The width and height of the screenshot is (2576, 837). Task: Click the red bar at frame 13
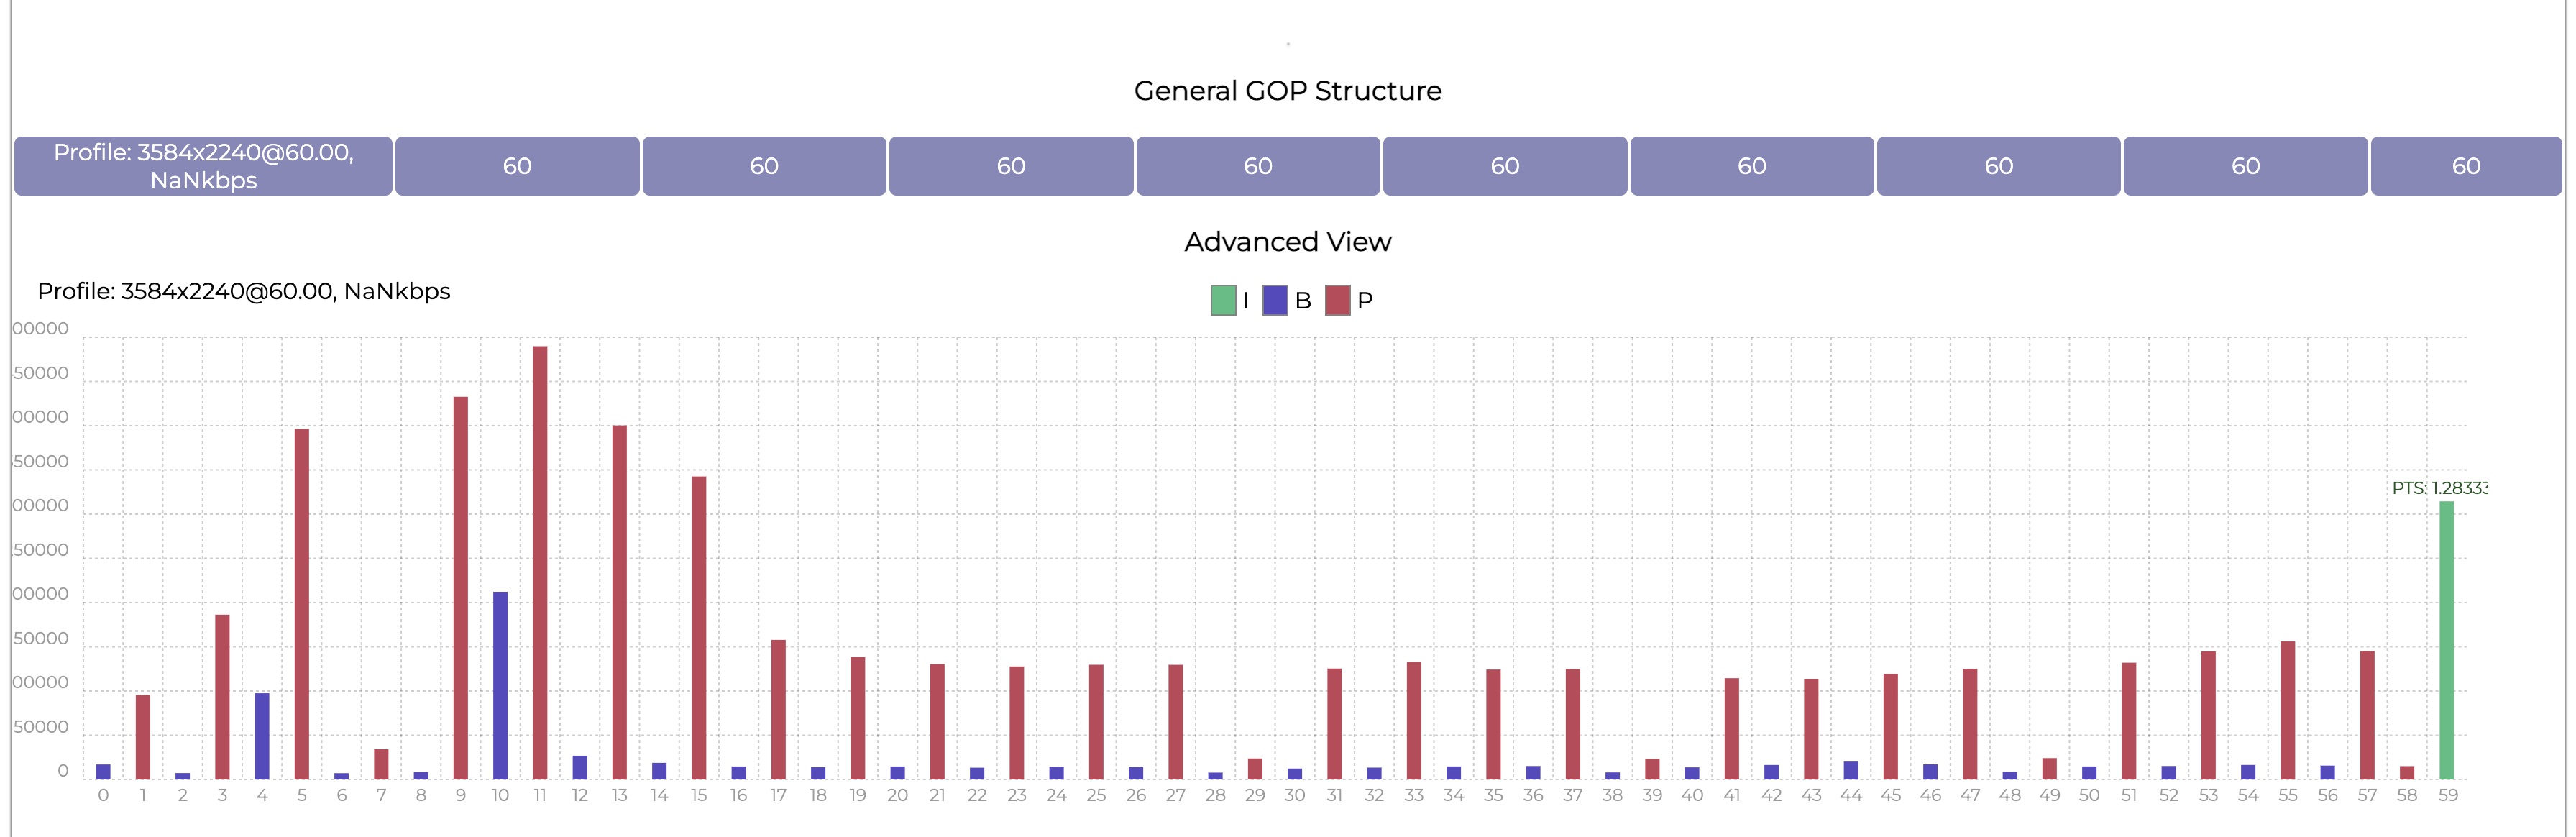pyautogui.click(x=620, y=602)
